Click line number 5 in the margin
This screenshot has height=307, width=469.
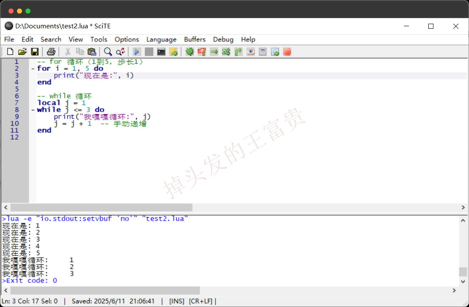[x=17, y=89]
